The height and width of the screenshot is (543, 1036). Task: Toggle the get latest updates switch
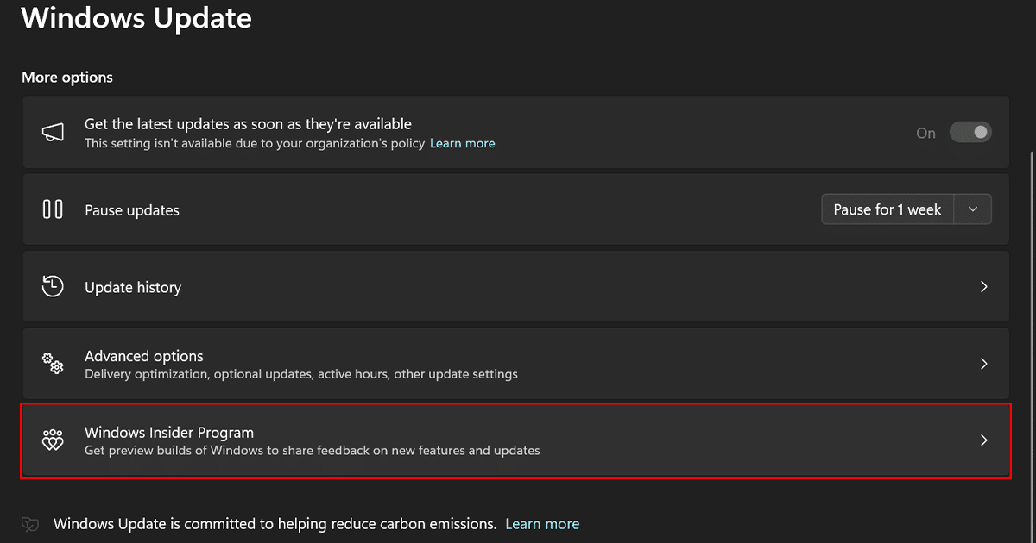(x=970, y=133)
